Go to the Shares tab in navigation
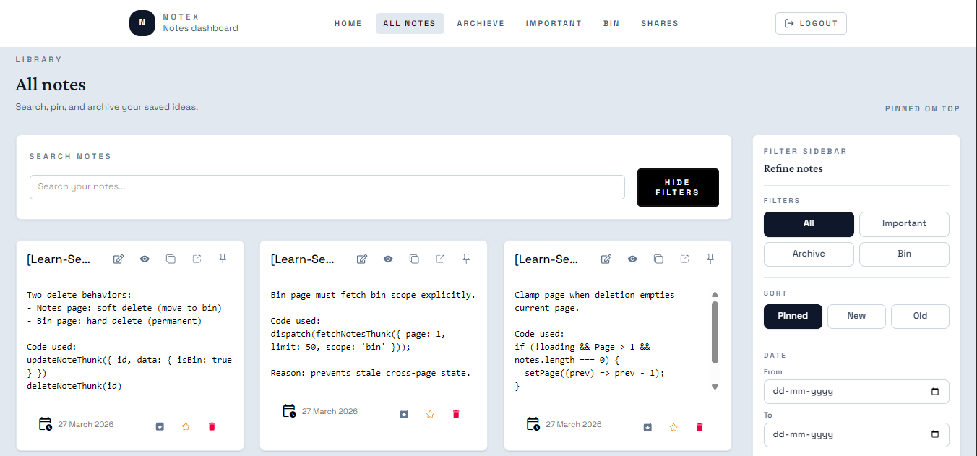 [659, 23]
